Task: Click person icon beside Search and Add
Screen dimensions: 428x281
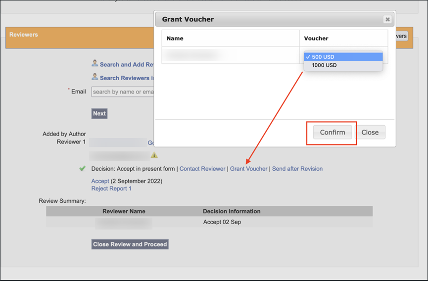Action: [x=95, y=64]
